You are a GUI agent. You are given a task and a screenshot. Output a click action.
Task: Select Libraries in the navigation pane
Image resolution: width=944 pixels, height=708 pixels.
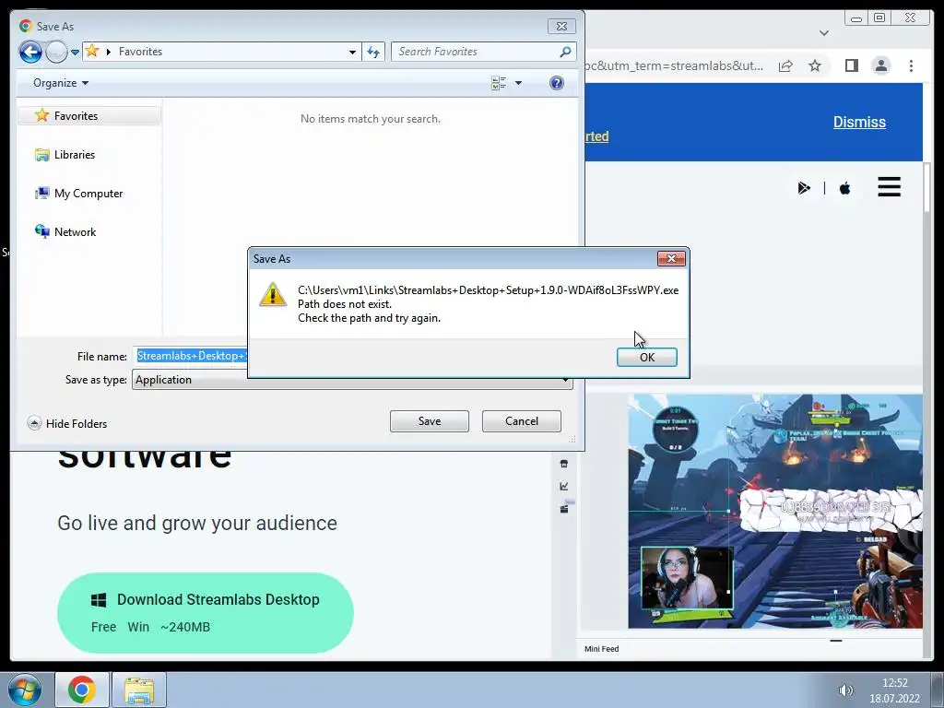pos(65,155)
